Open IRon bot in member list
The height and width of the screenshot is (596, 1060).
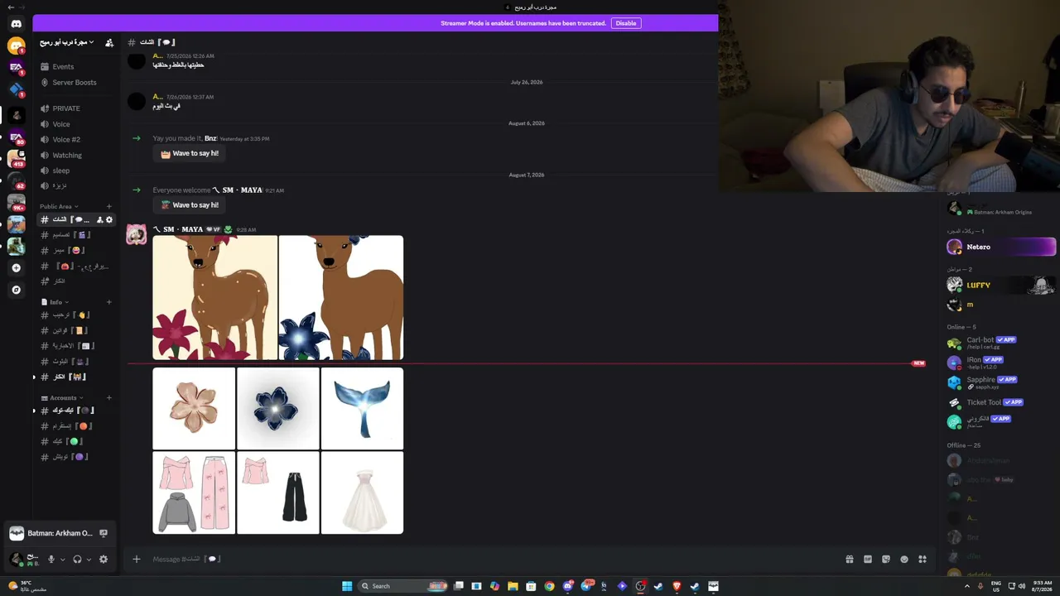[x=1001, y=363]
